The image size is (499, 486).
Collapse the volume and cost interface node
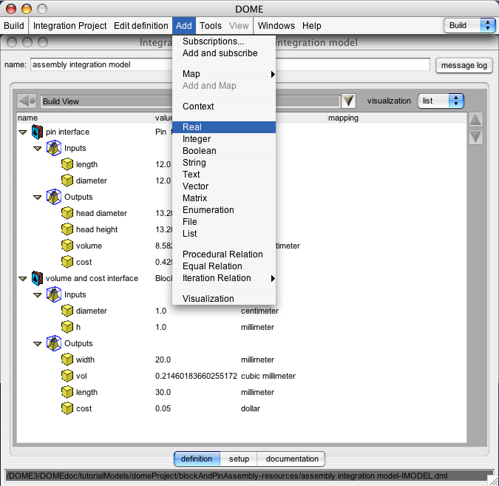pos(23,279)
